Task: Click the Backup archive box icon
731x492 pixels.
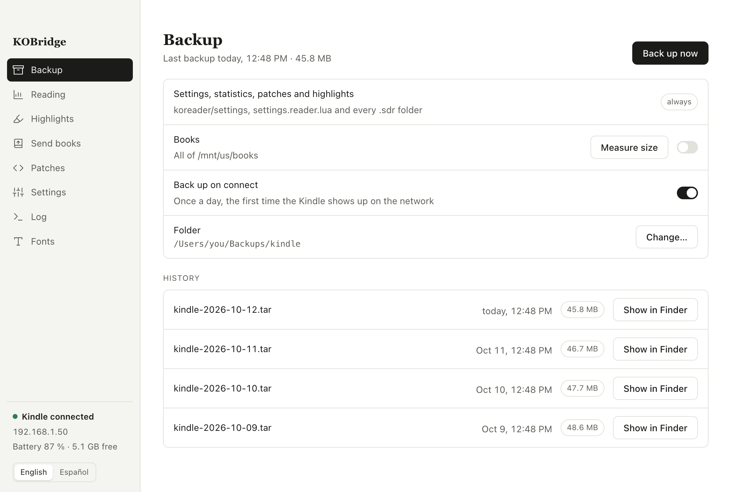Action: [x=18, y=70]
